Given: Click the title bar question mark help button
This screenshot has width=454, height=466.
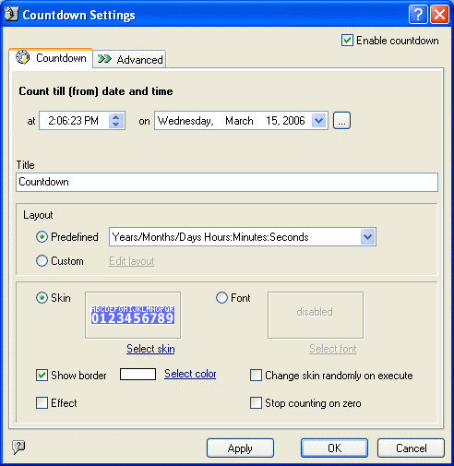Looking at the screenshot, I should 418,14.
